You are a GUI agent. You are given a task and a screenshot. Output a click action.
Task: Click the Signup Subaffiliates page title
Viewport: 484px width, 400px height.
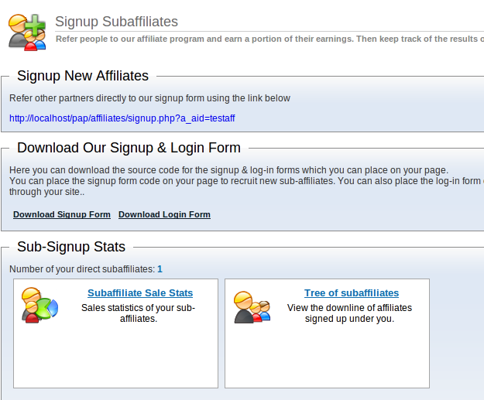tap(116, 22)
